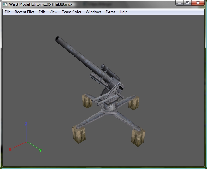The width and height of the screenshot is (207, 169).
Task: Click the front-right wooden support block
Action: (138, 137)
